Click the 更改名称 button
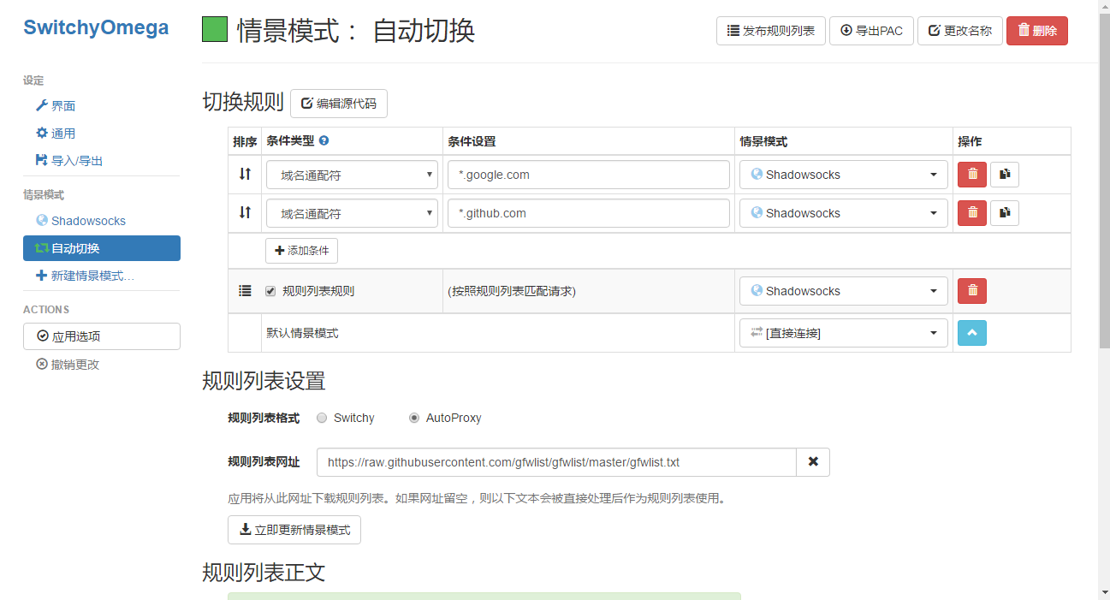 (x=960, y=31)
